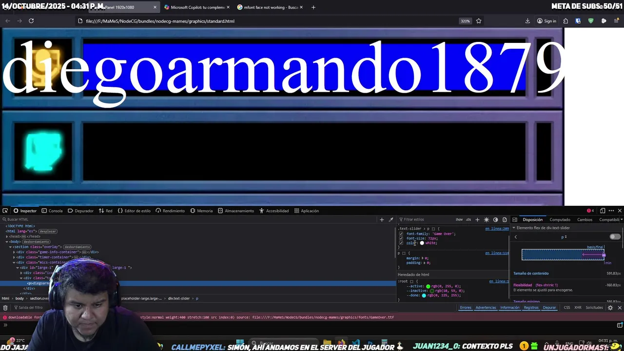The width and height of the screenshot is (624, 351).
Task: Toggle the Errores console filter
Action: coord(466,308)
